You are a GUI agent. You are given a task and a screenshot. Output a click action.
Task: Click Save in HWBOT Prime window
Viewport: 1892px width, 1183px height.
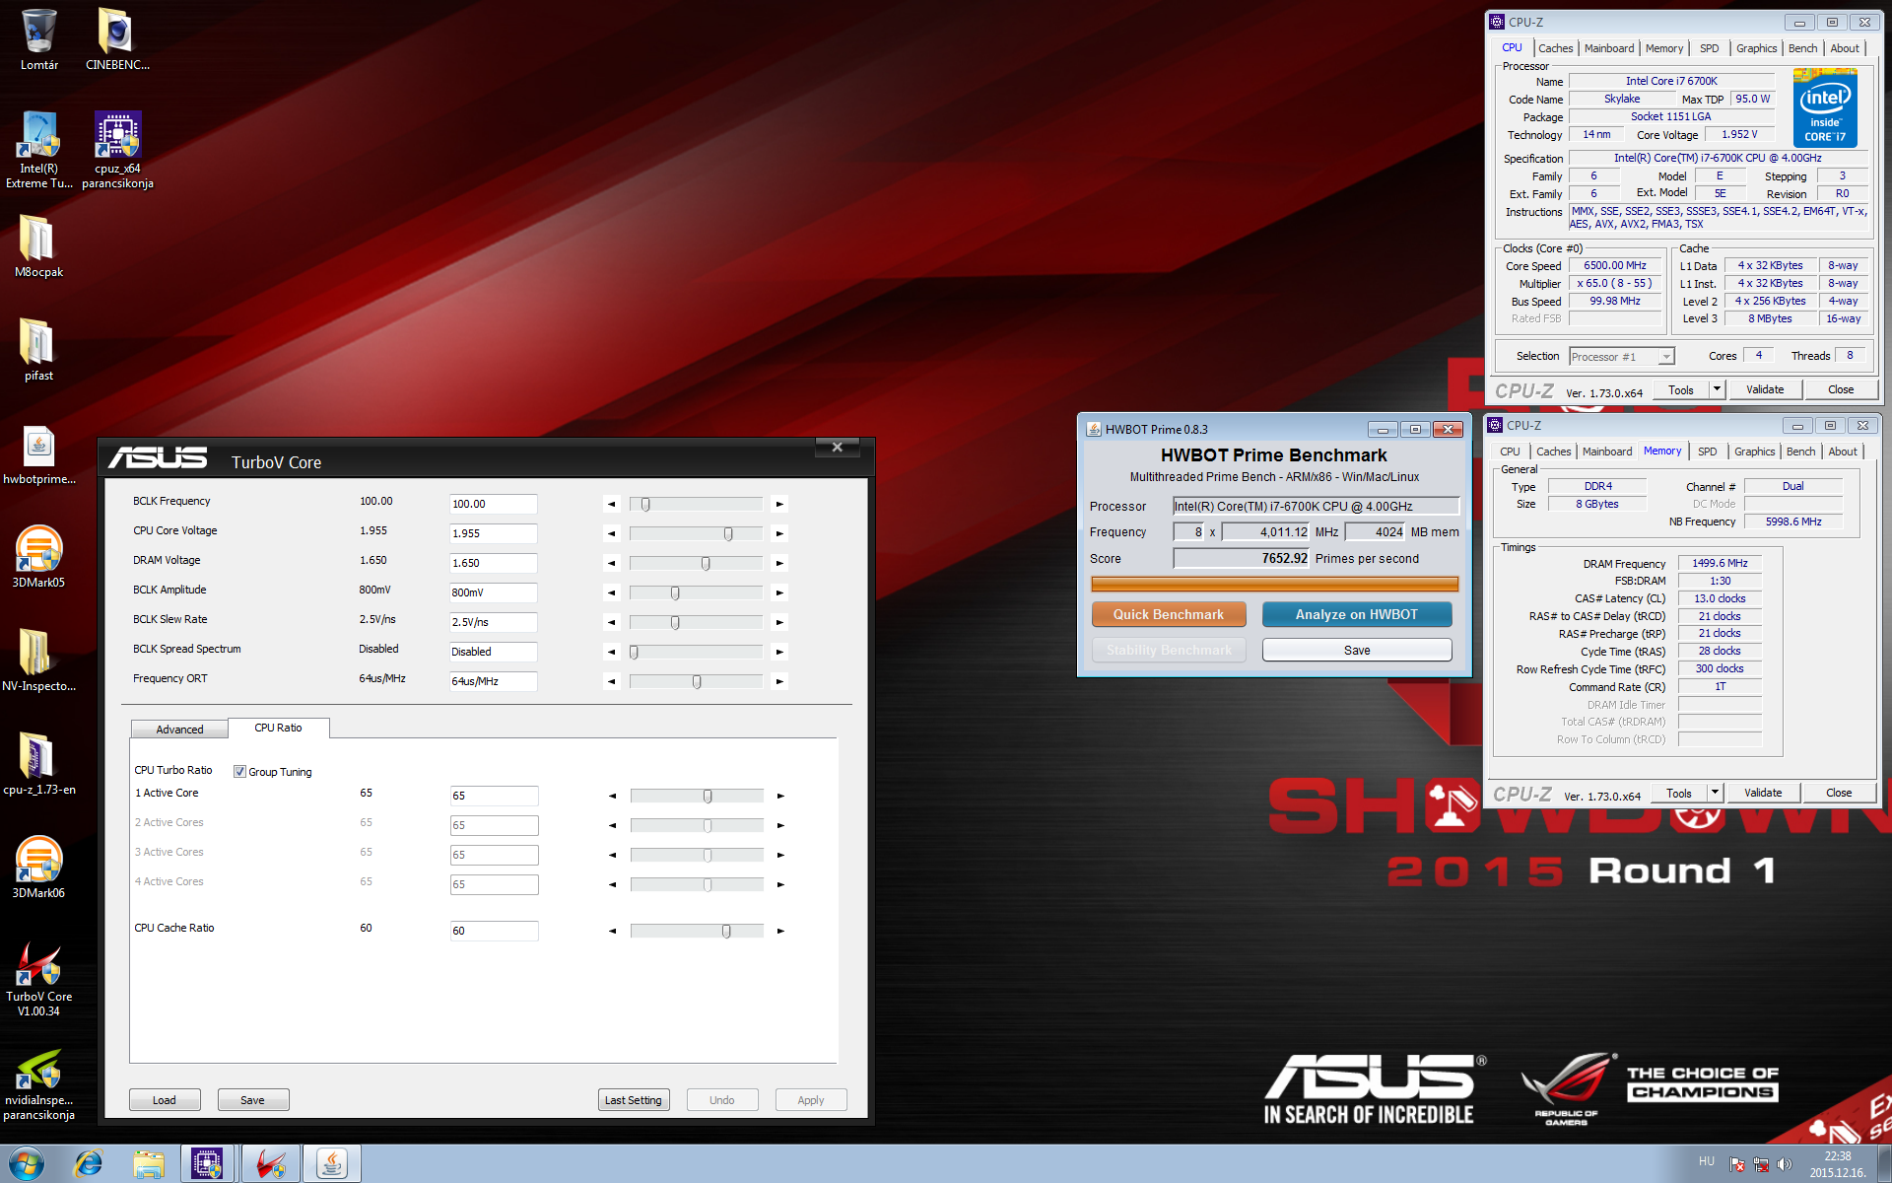coord(1357,650)
